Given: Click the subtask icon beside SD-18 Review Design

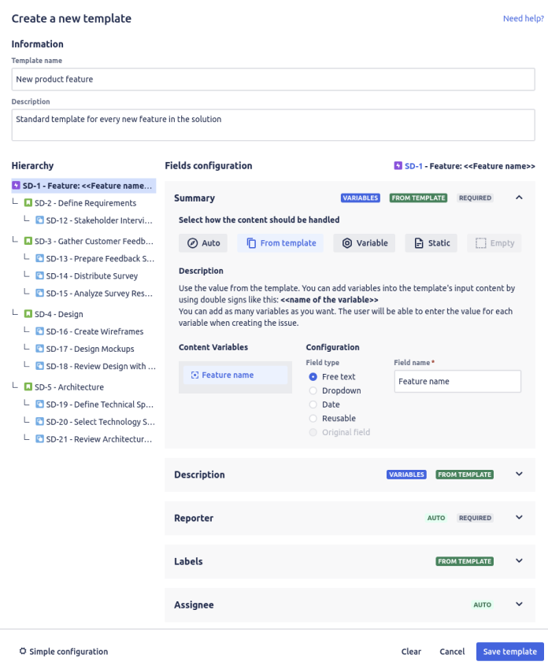Looking at the screenshot, I should pos(39,366).
